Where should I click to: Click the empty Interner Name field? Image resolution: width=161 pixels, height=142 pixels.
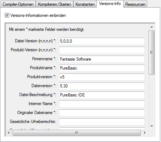point(102,104)
